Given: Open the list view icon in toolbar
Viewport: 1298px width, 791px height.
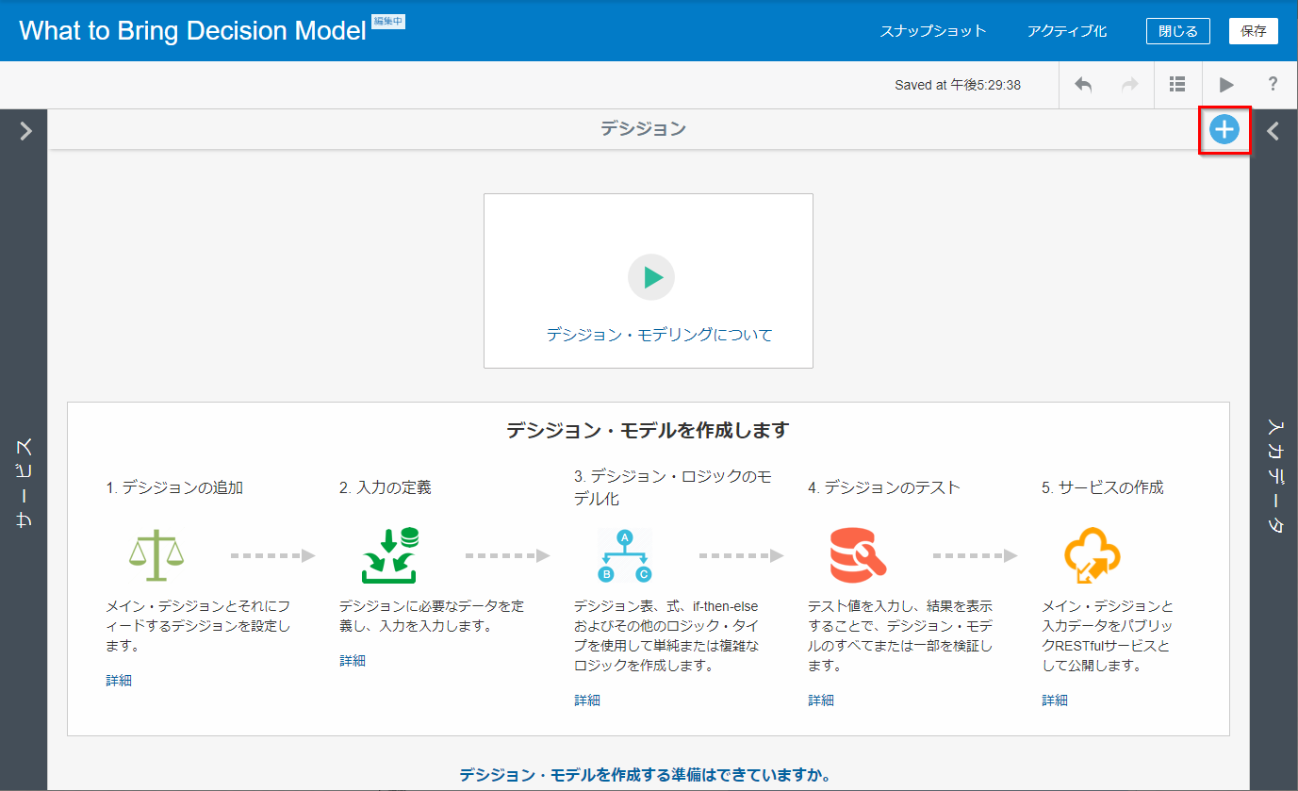Looking at the screenshot, I should point(1177,85).
